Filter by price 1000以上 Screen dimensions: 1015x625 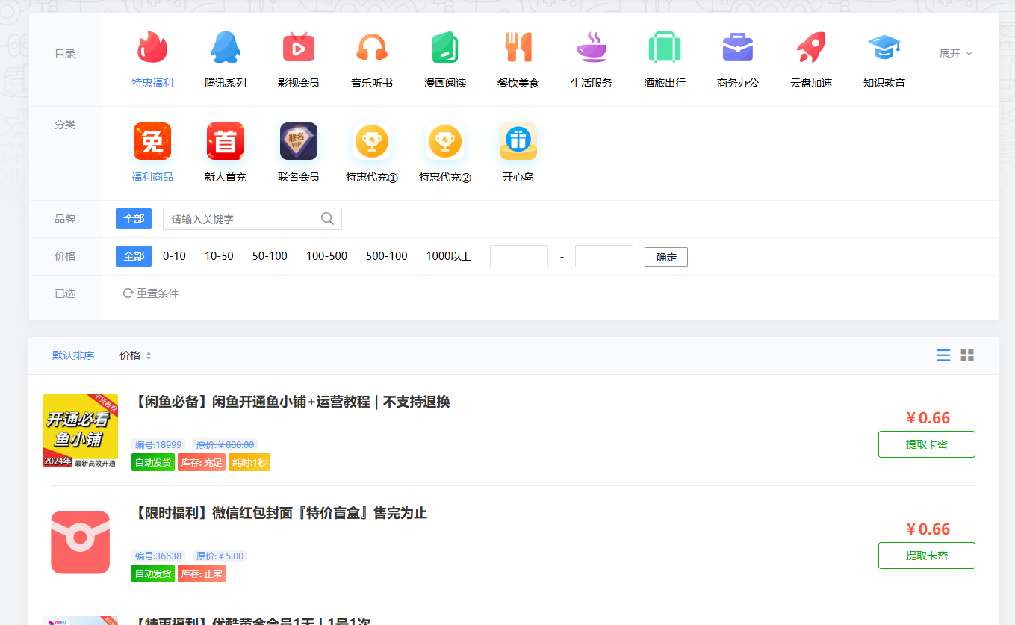pos(449,256)
